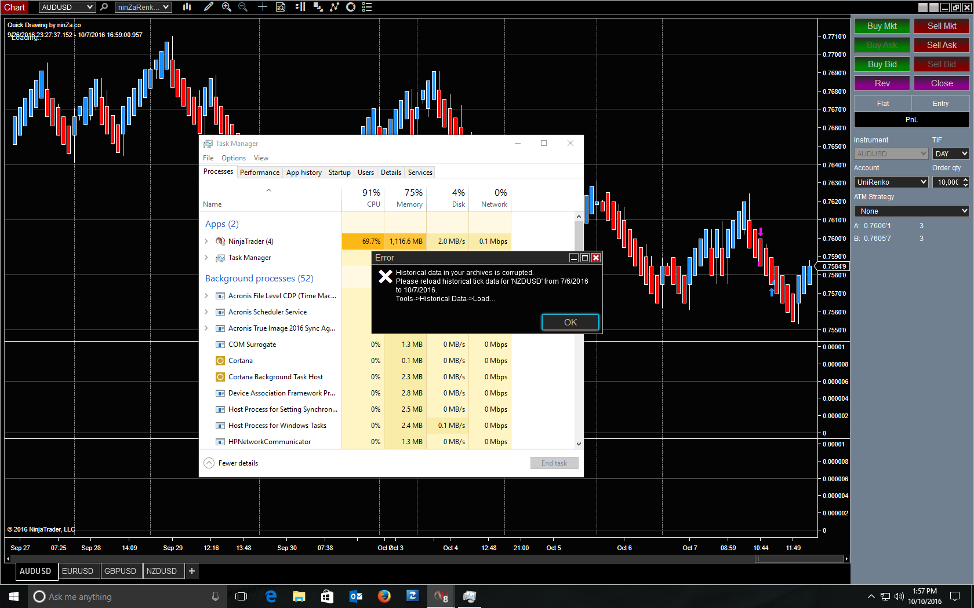
Task: Open the Windows Store taskbar icon
Action: 327,596
